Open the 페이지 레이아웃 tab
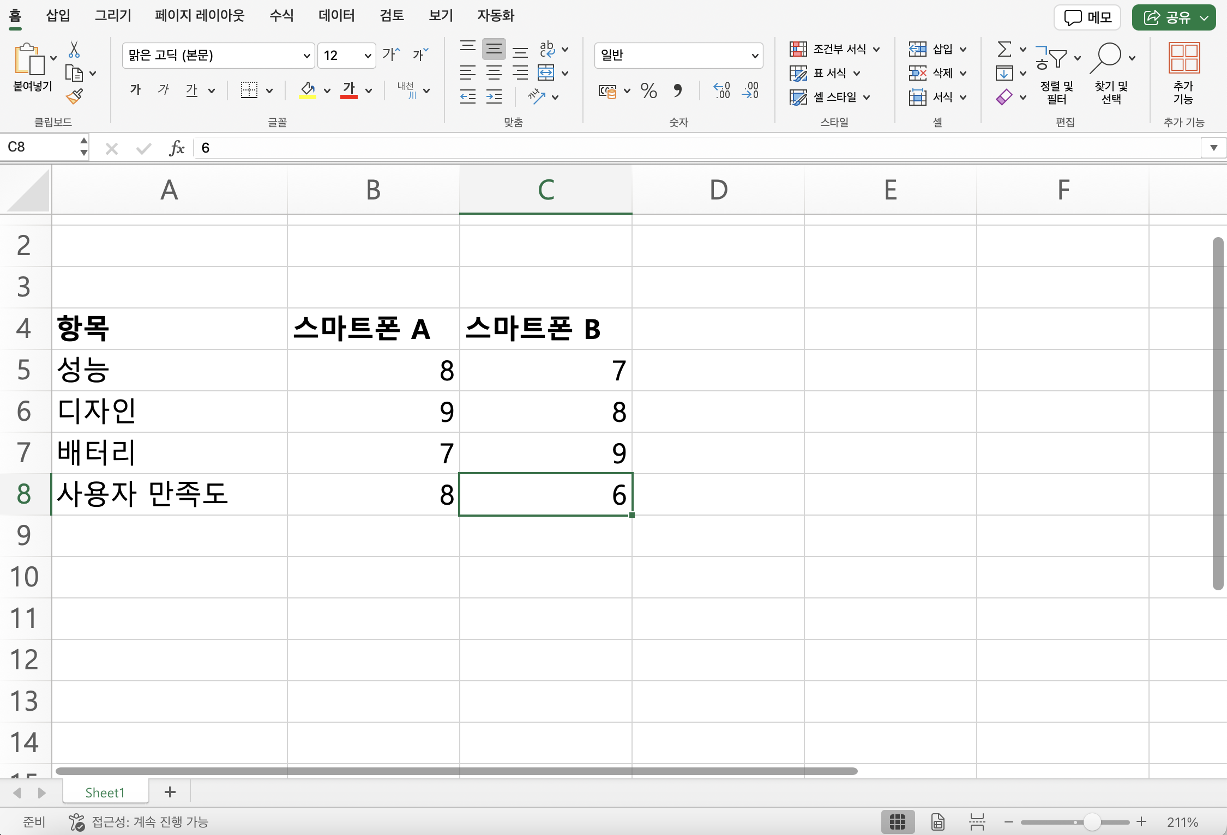The width and height of the screenshot is (1227, 835). click(x=200, y=15)
